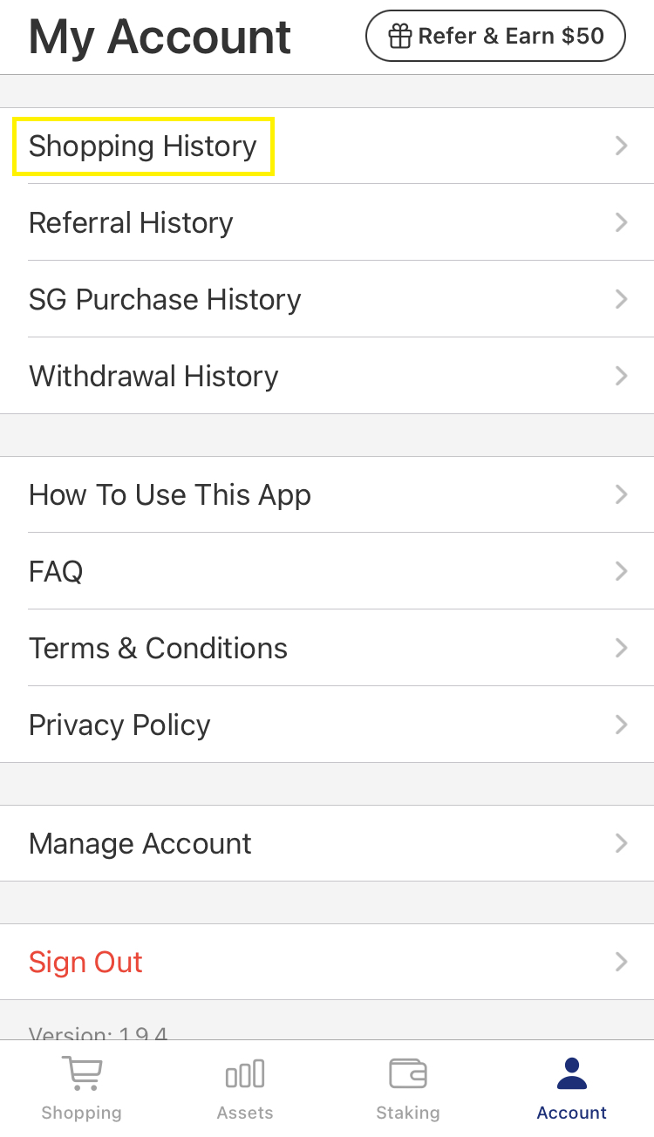
Task: Open Terms & Conditions
Action: tap(158, 648)
